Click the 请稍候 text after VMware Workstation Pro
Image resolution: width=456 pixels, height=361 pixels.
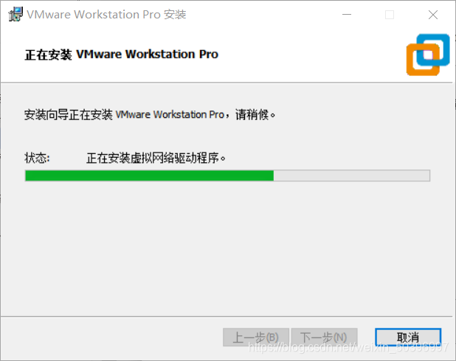252,115
